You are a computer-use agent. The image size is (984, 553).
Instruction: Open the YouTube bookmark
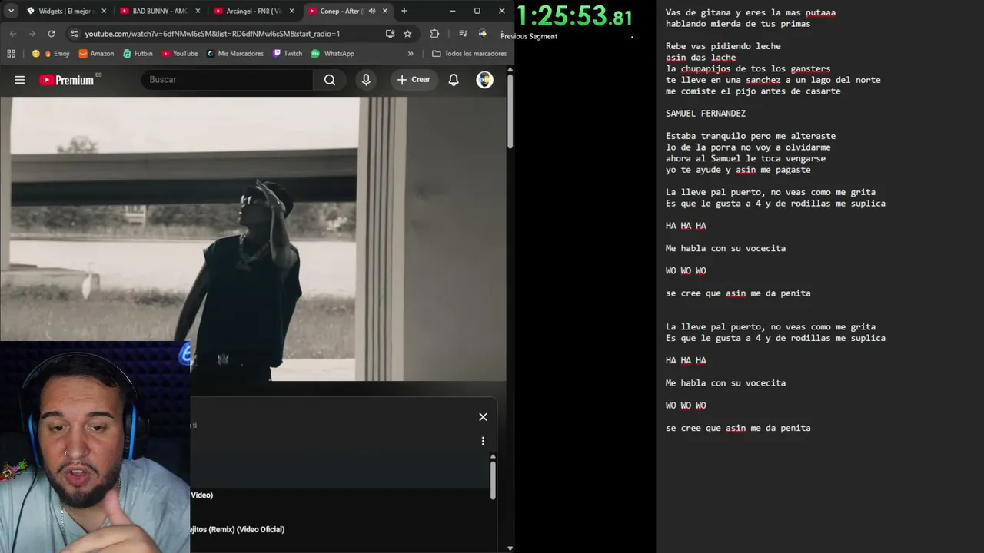(x=179, y=54)
